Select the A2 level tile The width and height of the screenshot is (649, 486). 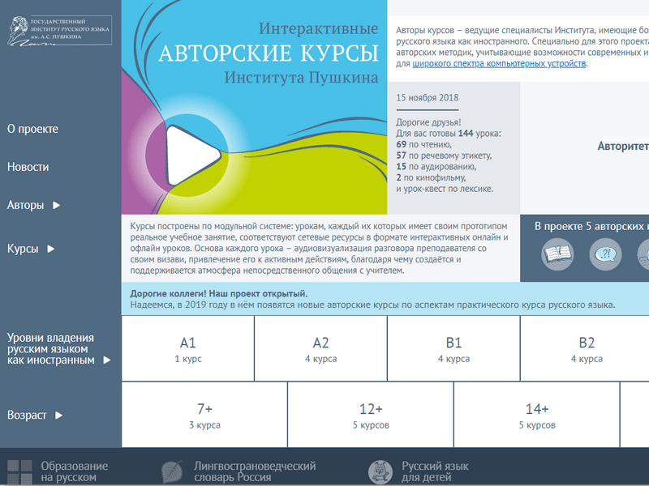coord(320,348)
